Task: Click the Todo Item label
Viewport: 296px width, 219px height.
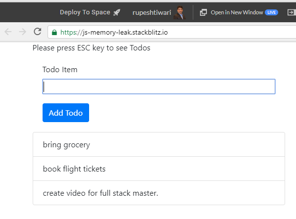Action: coord(60,70)
